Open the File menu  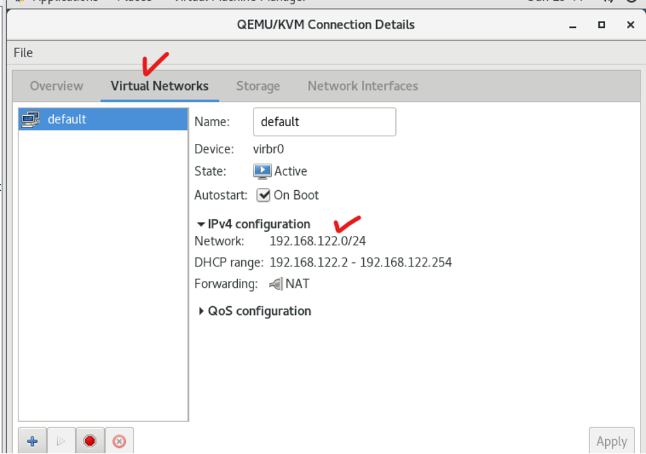pyautogui.click(x=23, y=52)
